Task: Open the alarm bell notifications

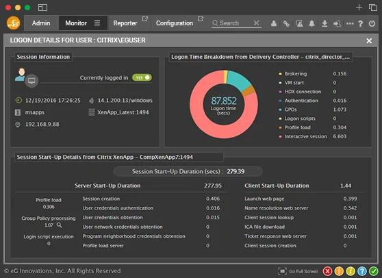Action: (311, 23)
